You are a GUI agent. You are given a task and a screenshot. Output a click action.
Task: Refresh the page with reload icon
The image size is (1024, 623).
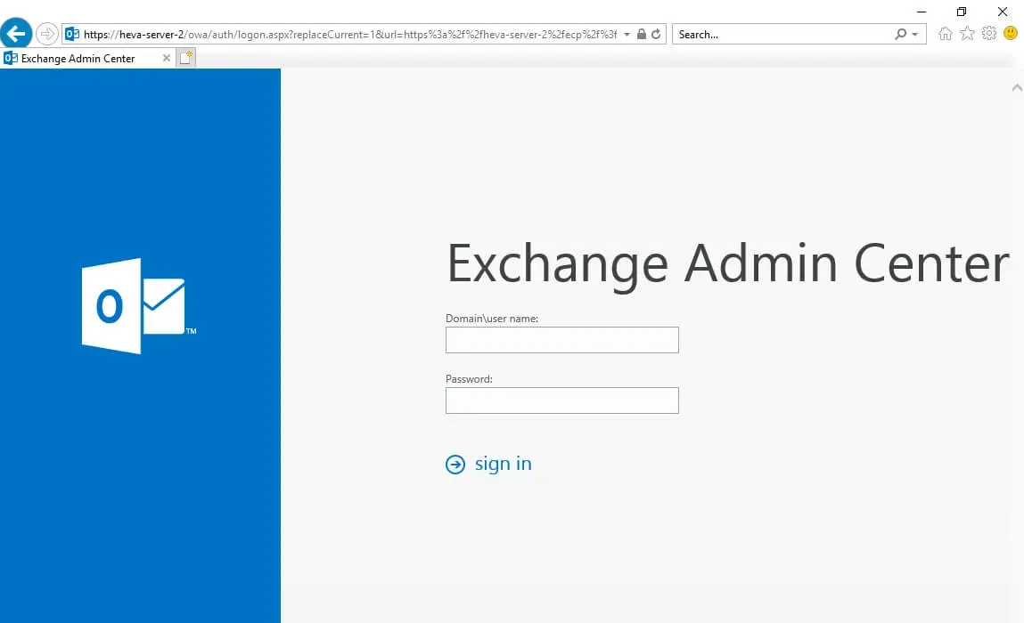point(656,34)
